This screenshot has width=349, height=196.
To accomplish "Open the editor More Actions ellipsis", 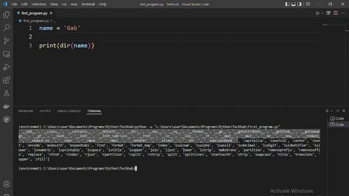I will coord(343,13).
